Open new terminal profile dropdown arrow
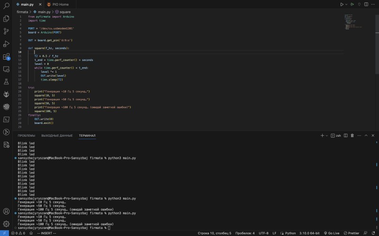This screenshot has height=236, width=379. (x=327, y=136)
